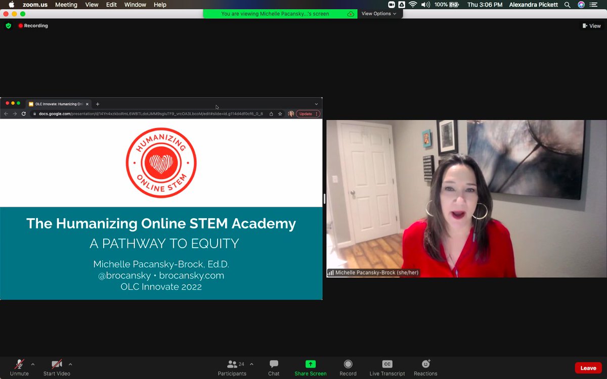Click the bookmark star in shared browser
The height and width of the screenshot is (379, 607).
coord(280,114)
